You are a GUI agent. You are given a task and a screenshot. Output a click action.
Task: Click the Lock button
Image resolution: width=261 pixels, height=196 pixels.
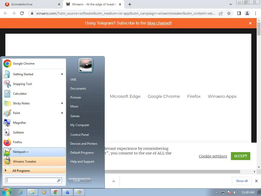[76, 180]
